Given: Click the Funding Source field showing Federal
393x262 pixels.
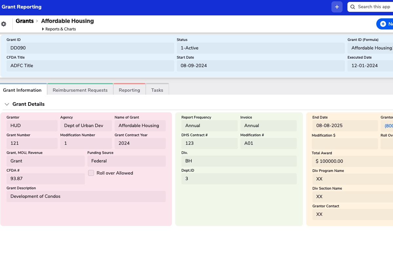Looking at the screenshot, I should pyautogui.click(x=126, y=161).
